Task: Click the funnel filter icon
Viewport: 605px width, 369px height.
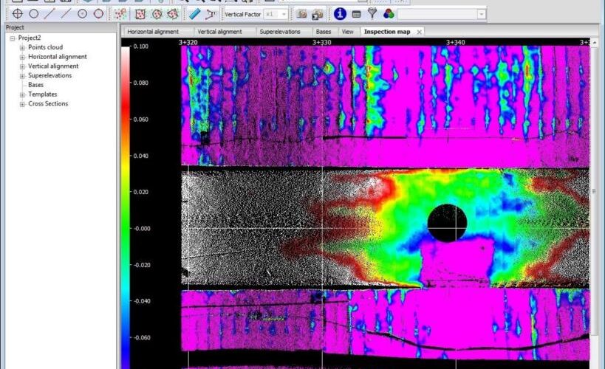Action: (372, 14)
